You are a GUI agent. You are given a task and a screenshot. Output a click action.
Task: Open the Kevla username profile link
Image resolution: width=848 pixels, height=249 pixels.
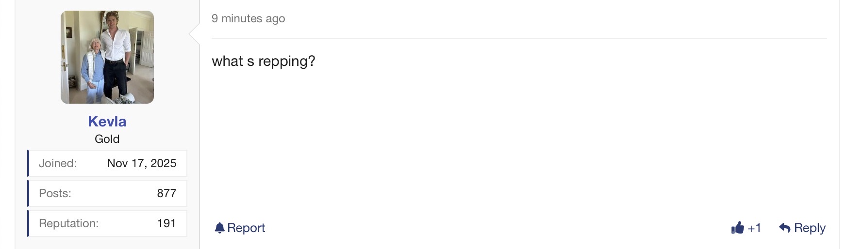click(x=107, y=122)
